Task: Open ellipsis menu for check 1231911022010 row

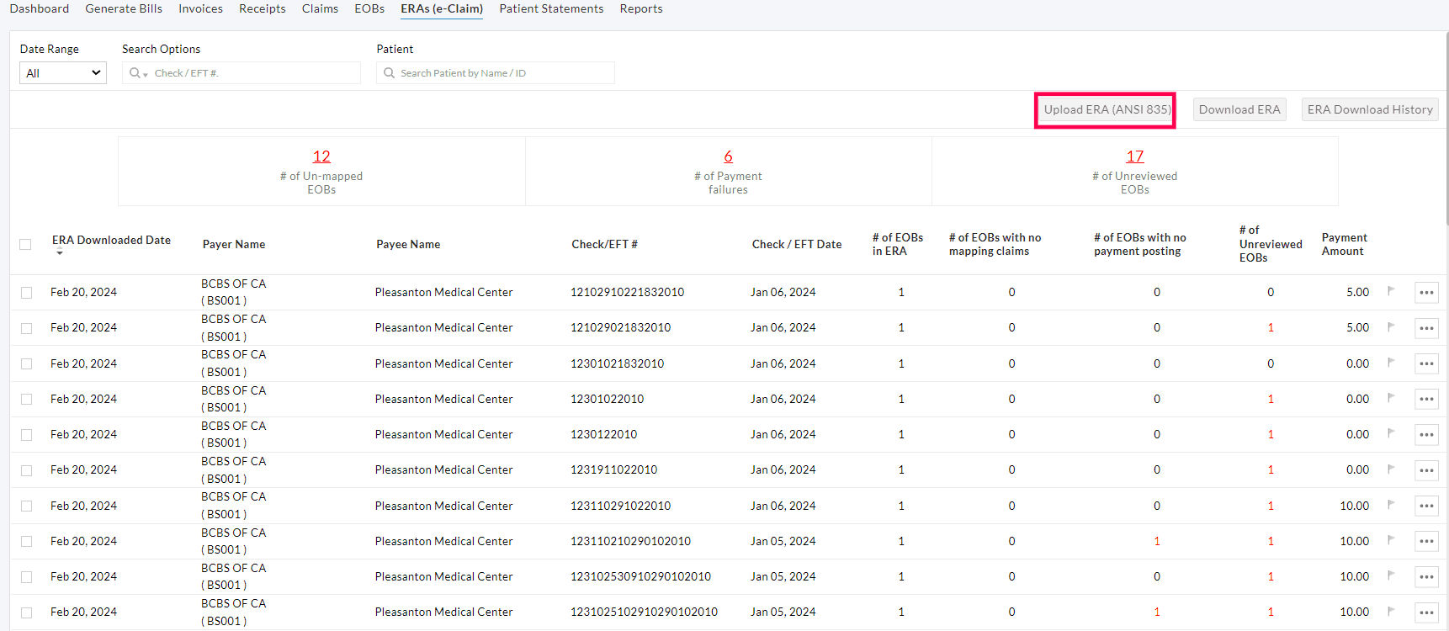Action: coord(1426,470)
